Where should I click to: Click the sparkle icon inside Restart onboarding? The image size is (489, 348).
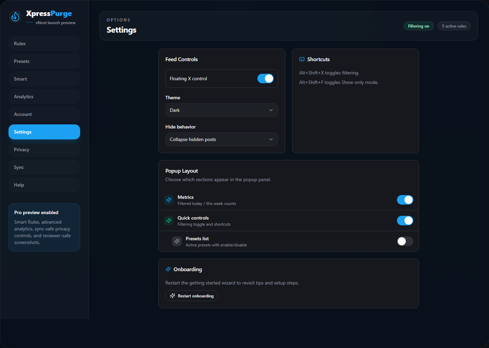click(173, 296)
